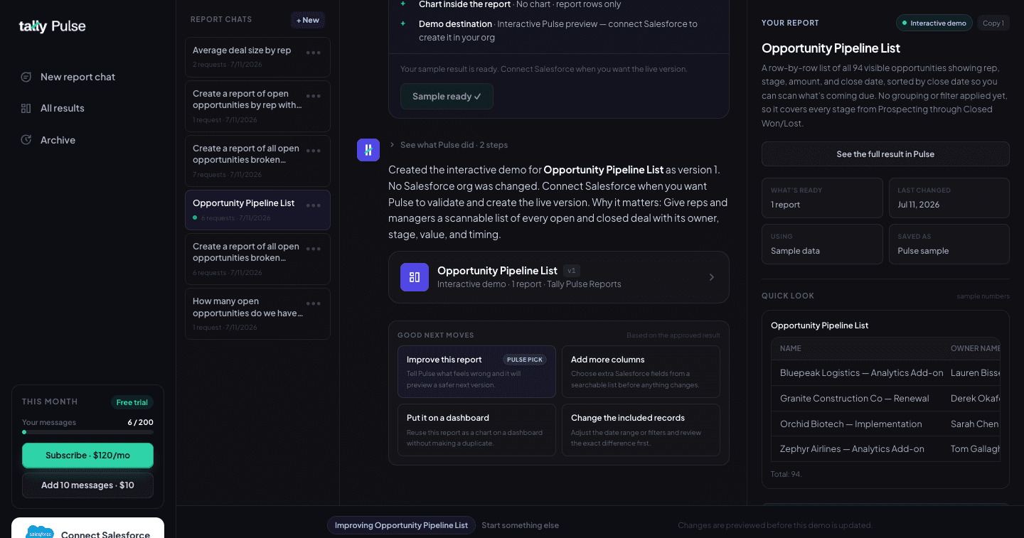Click the v1 version tag
Screen dimensions: 1024x538
pyautogui.click(x=572, y=271)
